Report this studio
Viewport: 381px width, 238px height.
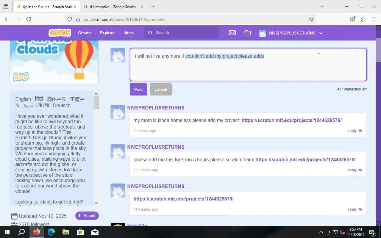(x=87, y=216)
